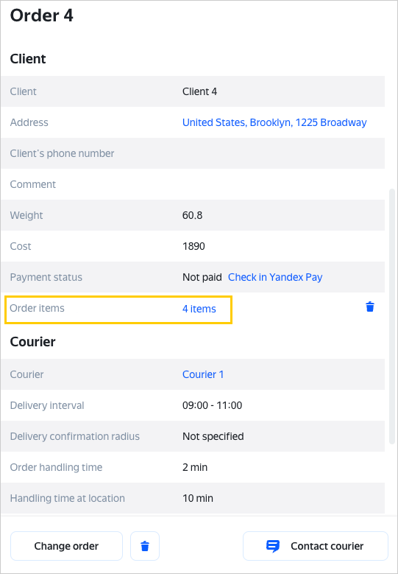398x574 pixels.
Task: Click the Client 4 name value
Action: [199, 91]
